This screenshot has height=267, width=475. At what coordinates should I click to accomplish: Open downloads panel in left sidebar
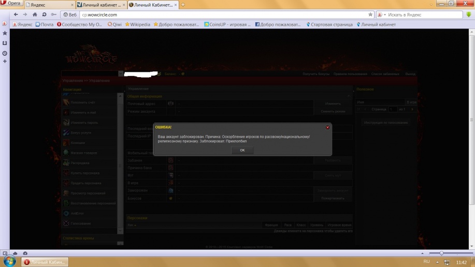click(5, 43)
